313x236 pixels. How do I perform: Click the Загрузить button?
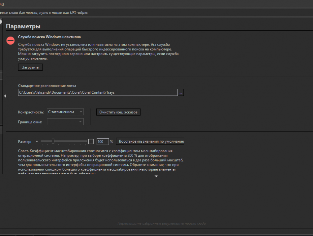pos(30,67)
